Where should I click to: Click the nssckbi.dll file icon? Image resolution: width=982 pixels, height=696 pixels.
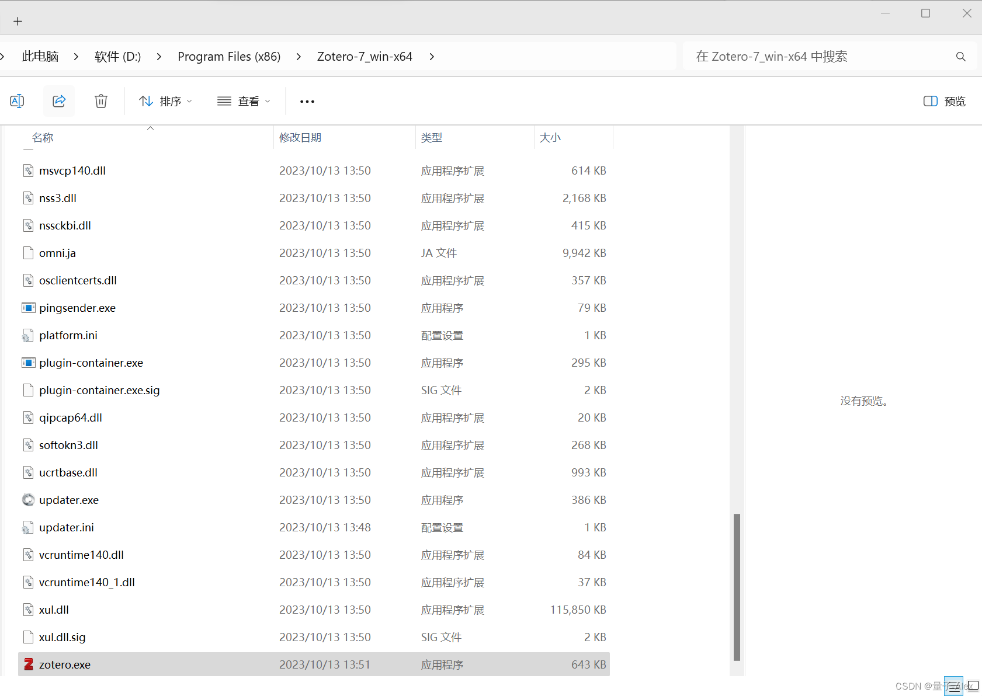point(28,225)
